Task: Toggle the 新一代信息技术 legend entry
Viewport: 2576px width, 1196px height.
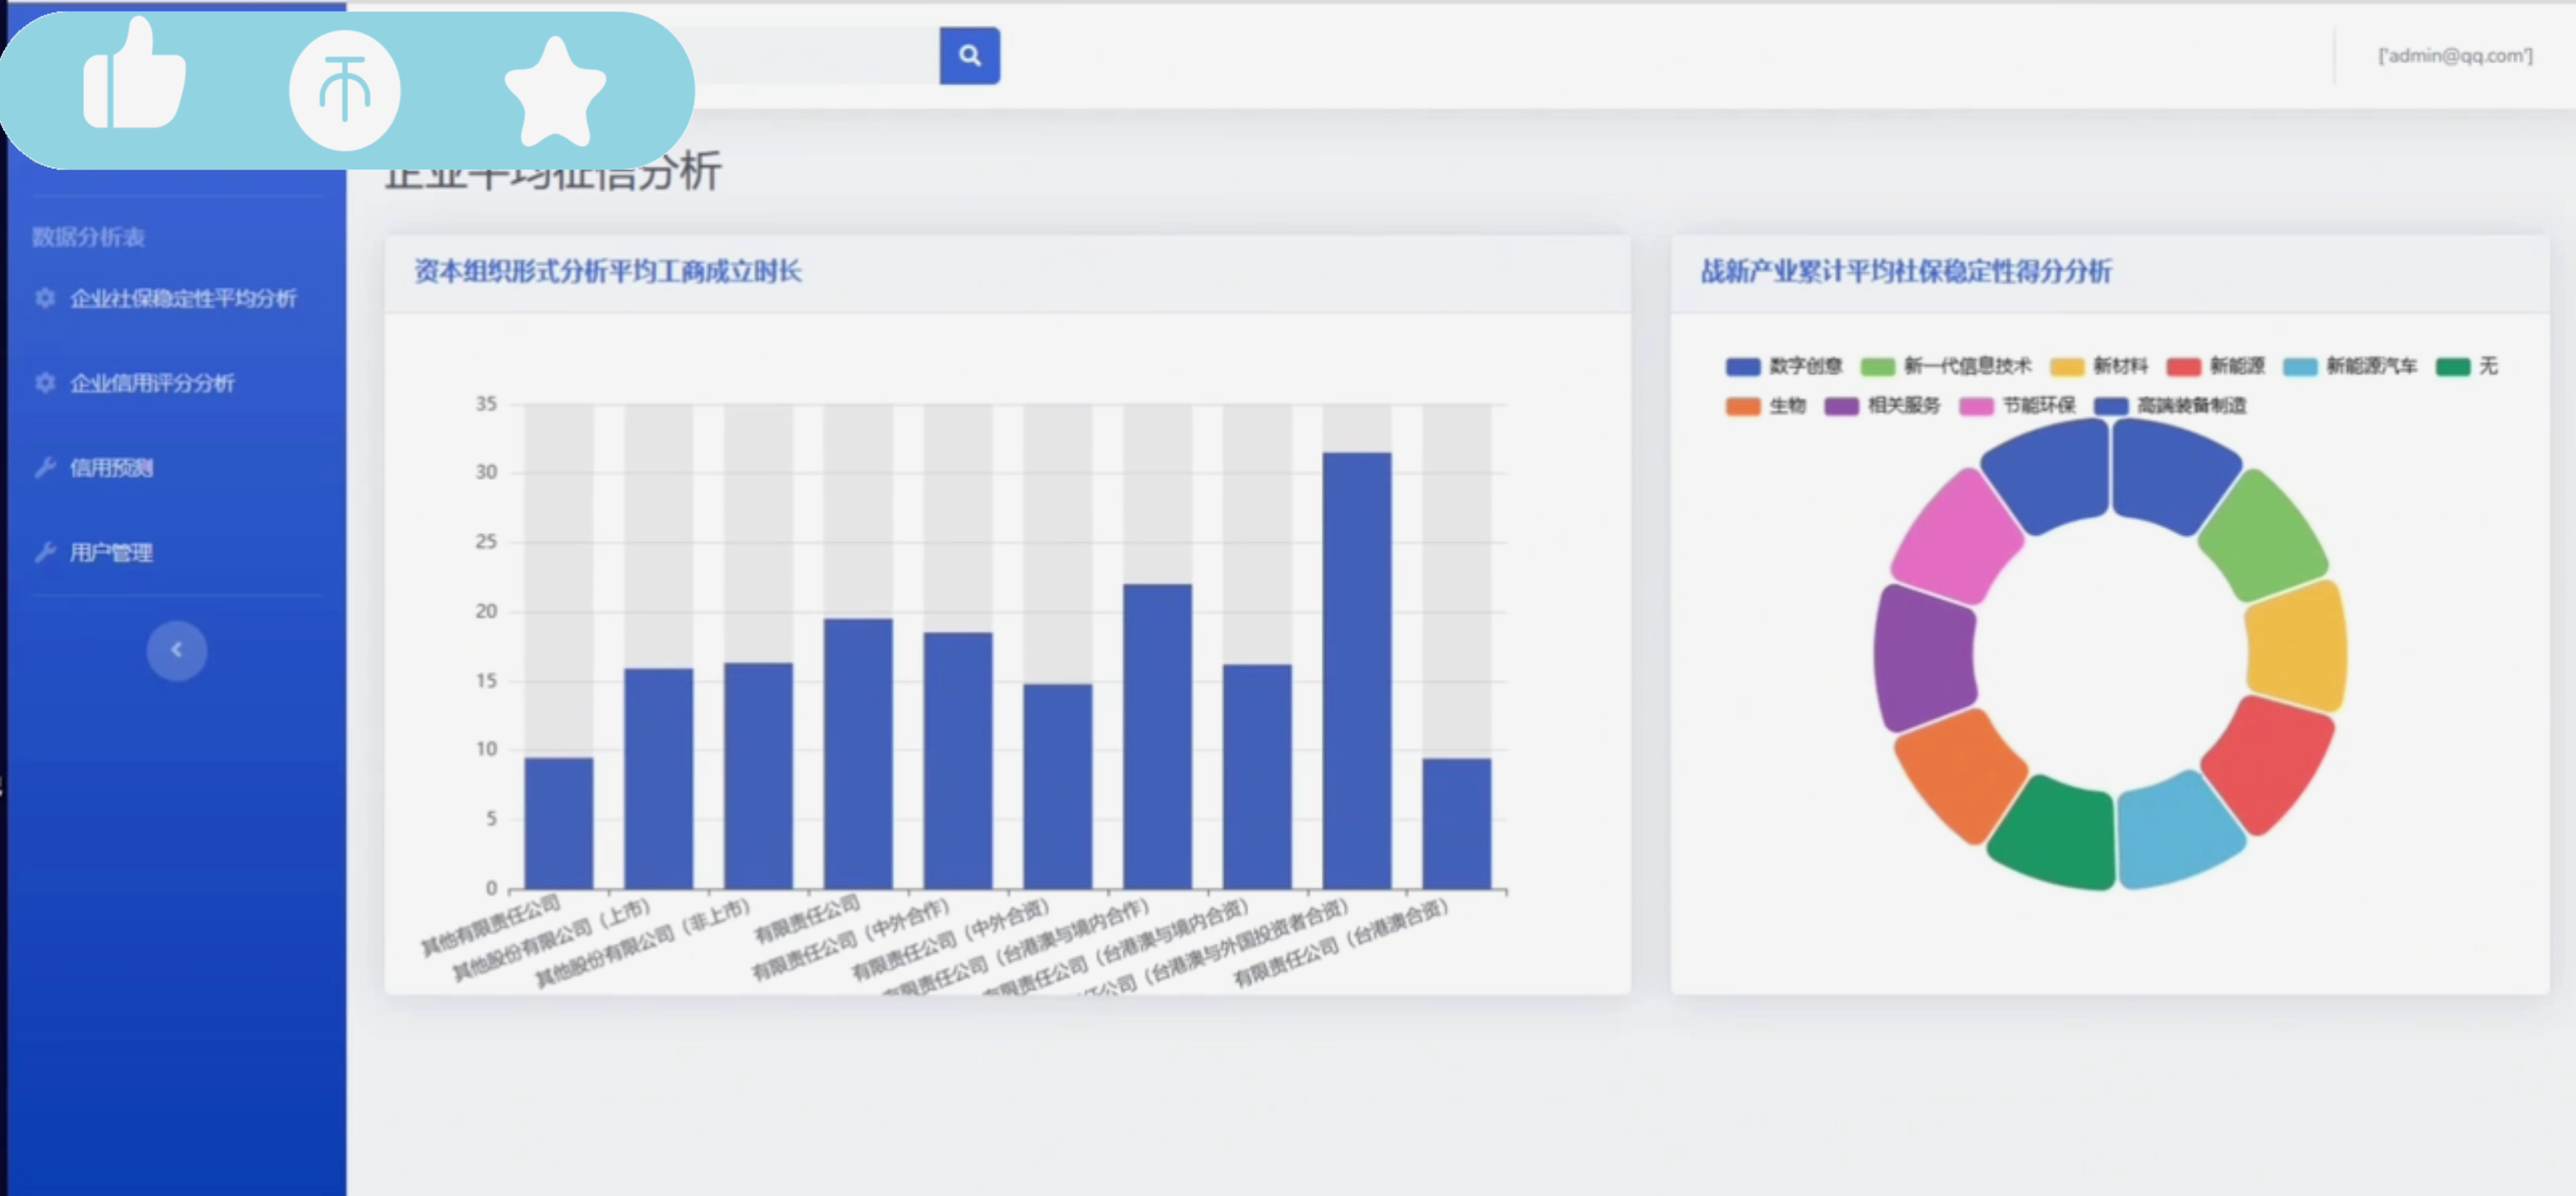Action: 1966,366
